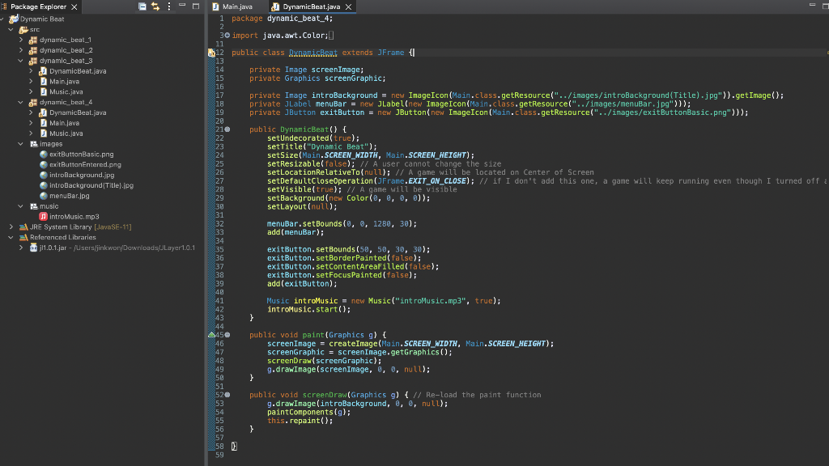Viewport: 829px width, 466px height.
Task: Fold the import block at line 3
Action: pyautogui.click(x=227, y=36)
